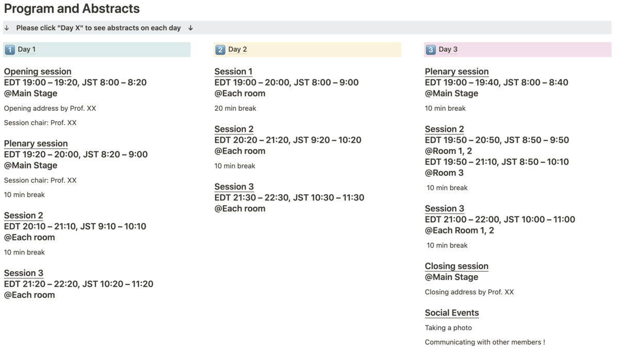The width and height of the screenshot is (619, 349).
Task: Click 'EDT 19:50 – 21:10, JST 8:50 – 10:10'
Action: click(497, 162)
